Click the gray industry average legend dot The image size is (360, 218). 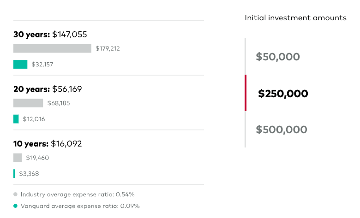16,194
